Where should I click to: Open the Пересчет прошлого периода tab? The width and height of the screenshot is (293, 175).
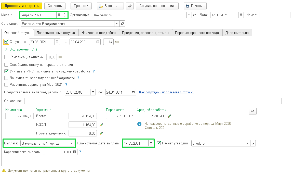point(197,33)
